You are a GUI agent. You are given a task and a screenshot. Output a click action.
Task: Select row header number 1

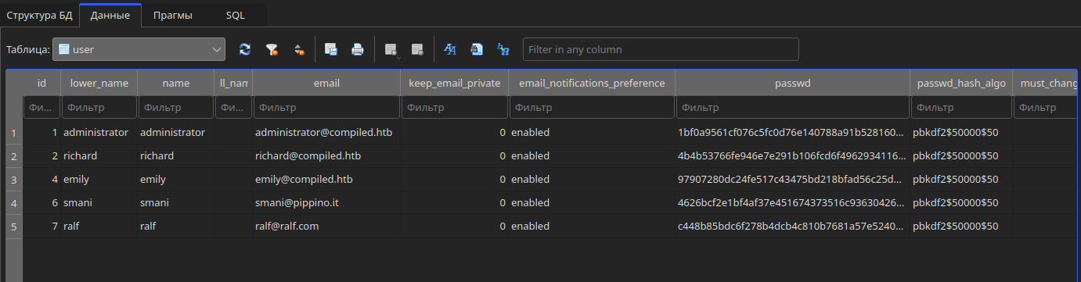tap(14, 133)
